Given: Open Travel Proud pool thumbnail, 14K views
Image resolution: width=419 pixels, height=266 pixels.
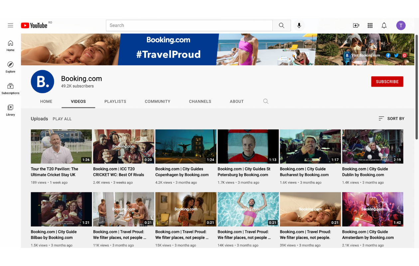Looking at the screenshot, I should pyautogui.click(x=248, y=209).
